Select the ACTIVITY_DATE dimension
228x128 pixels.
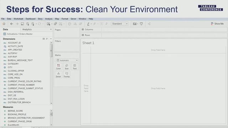(15, 46)
